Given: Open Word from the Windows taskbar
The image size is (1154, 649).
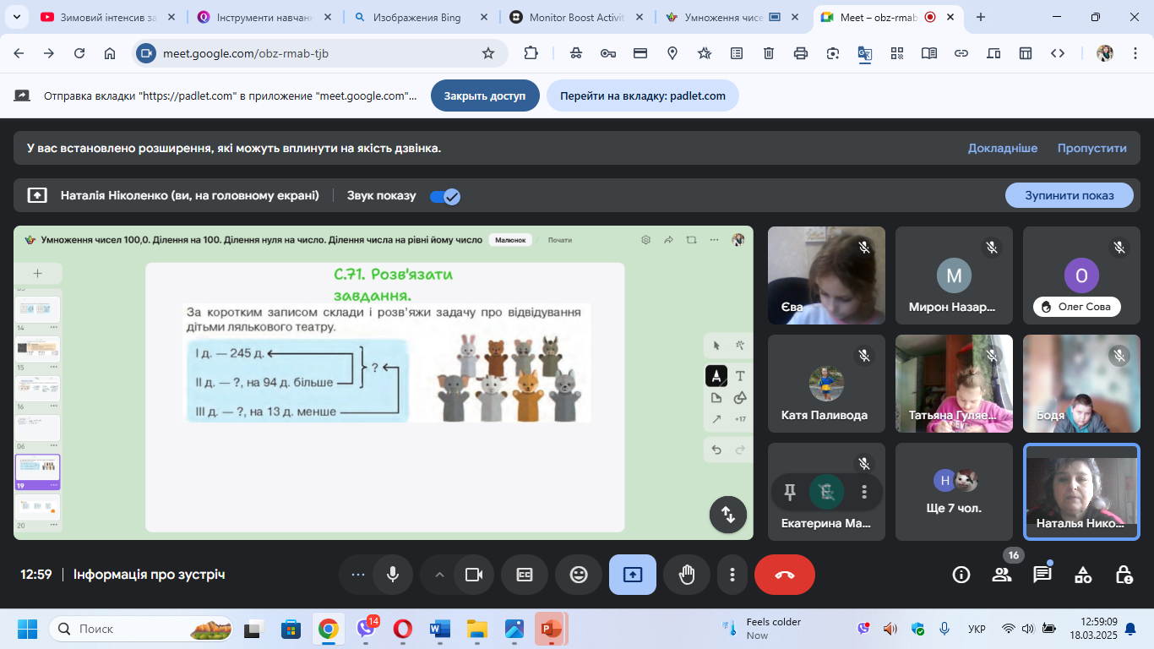Looking at the screenshot, I should 440,629.
